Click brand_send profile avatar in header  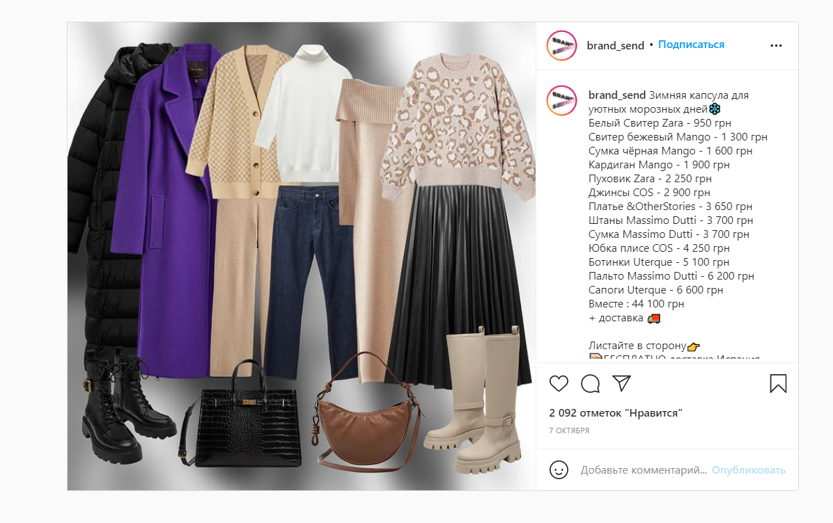click(561, 46)
